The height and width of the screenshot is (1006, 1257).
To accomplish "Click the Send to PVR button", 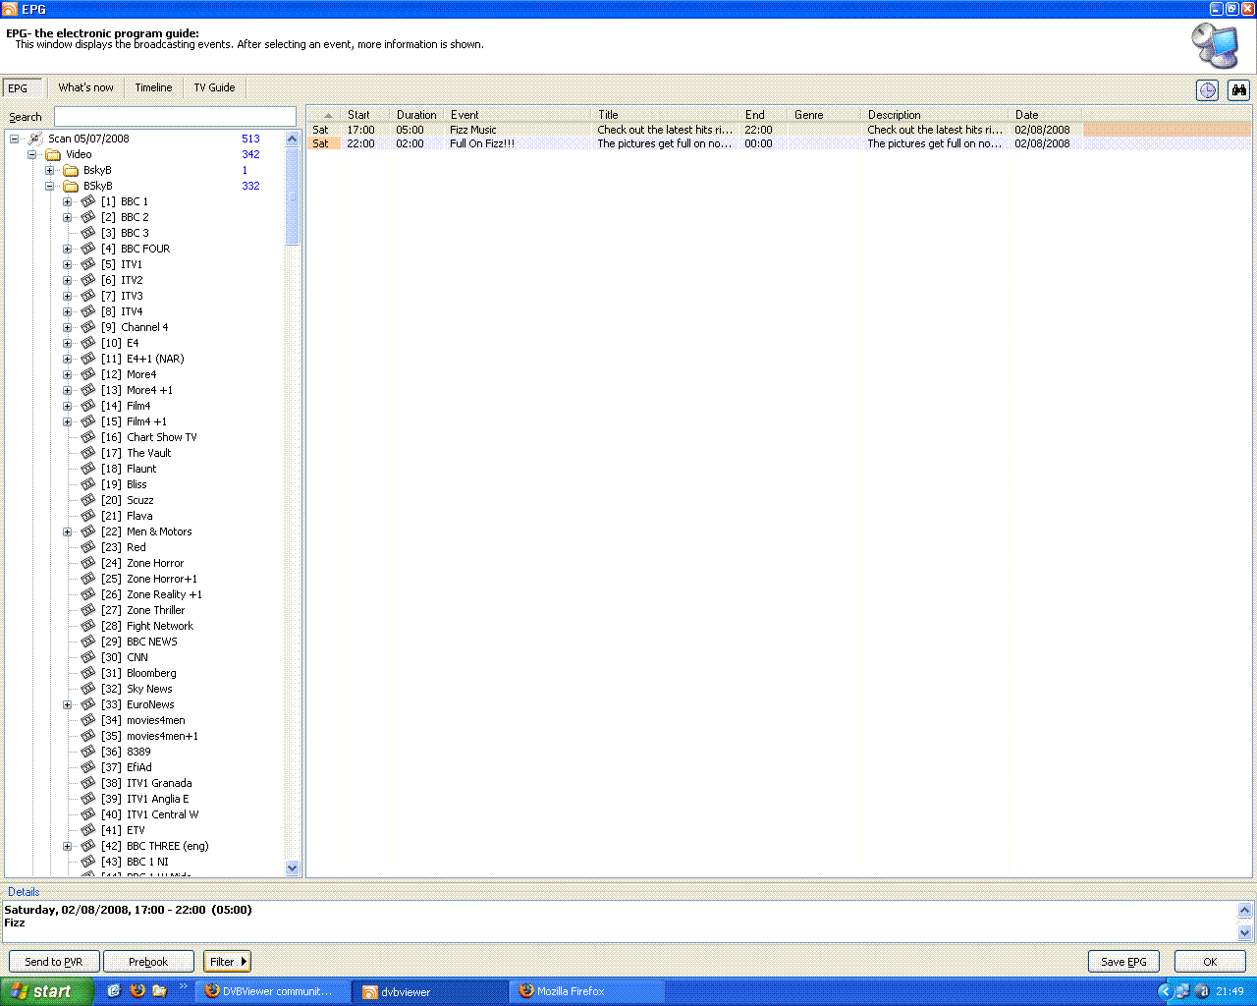I will point(53,962).
